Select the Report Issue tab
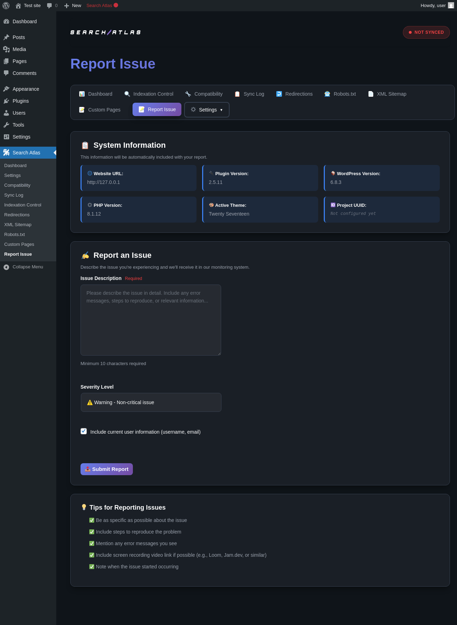Viewport: 457px width, 625px height. click(157, 109)
